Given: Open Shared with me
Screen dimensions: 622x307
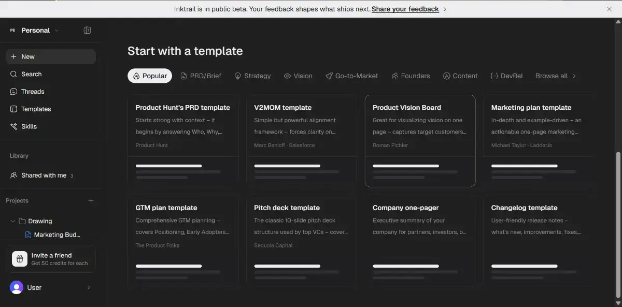Looking at the screenshot, I should tap(51, 176).
